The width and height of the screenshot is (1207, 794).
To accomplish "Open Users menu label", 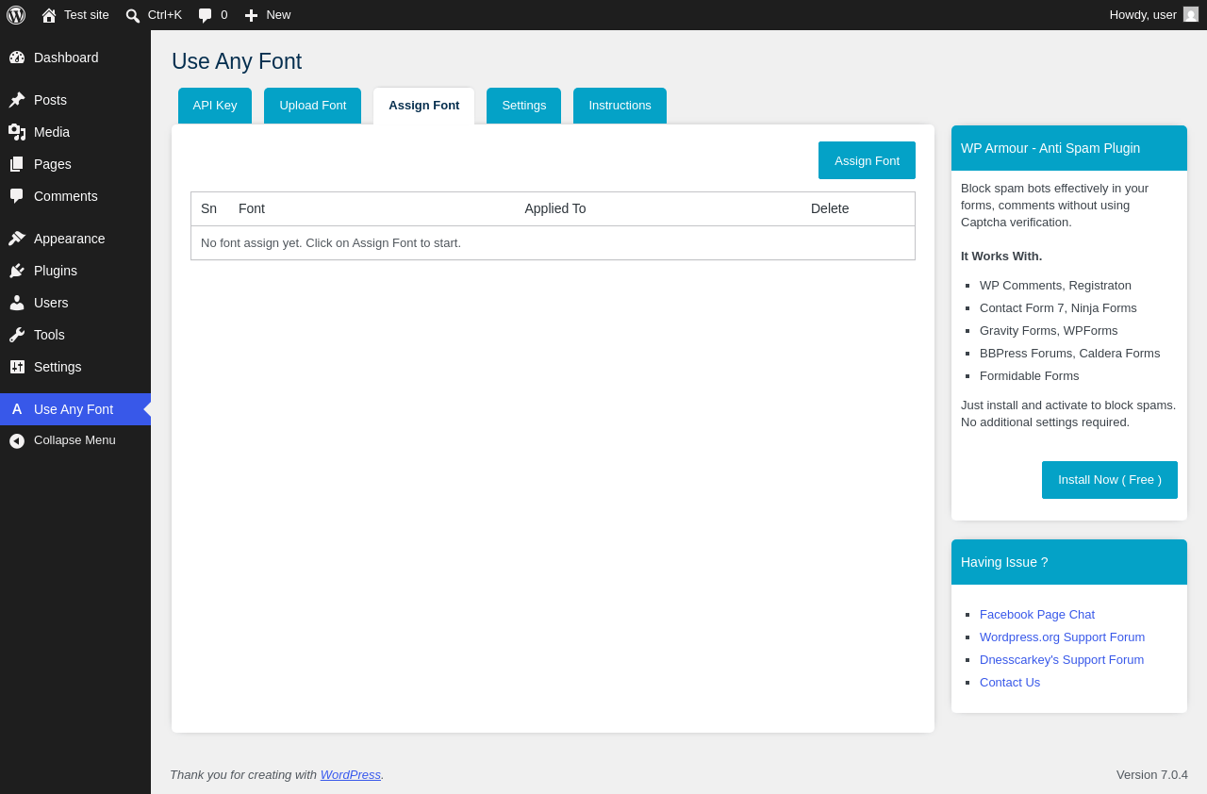I will 51,303.
